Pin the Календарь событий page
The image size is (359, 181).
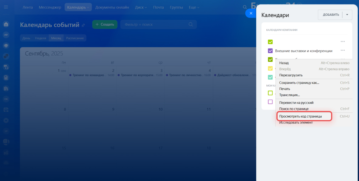[83, 25]
